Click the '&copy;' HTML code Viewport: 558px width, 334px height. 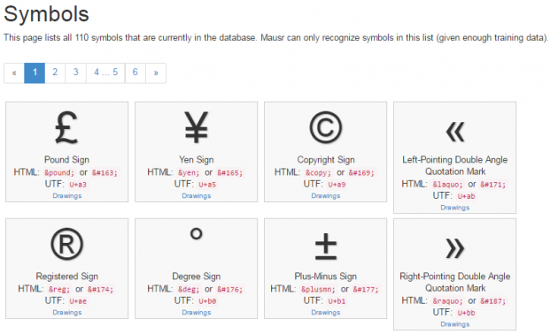319,173
